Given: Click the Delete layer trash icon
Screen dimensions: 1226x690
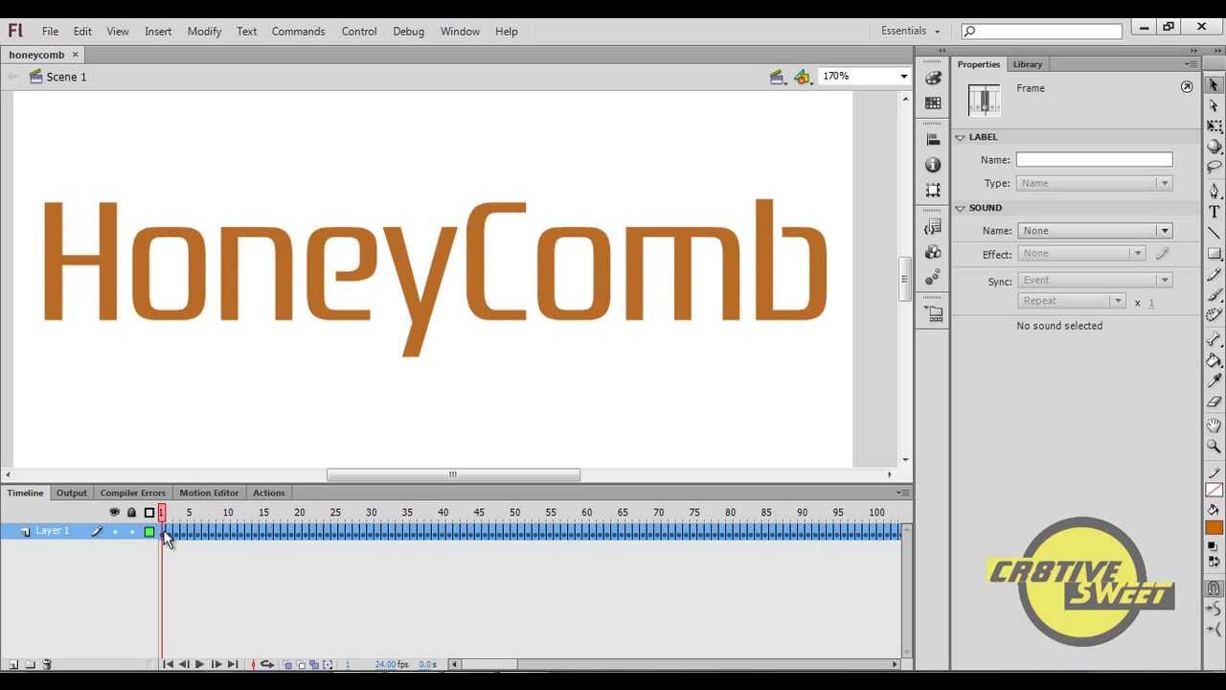Looking at the screenshot, I should [x=47, y=664].
